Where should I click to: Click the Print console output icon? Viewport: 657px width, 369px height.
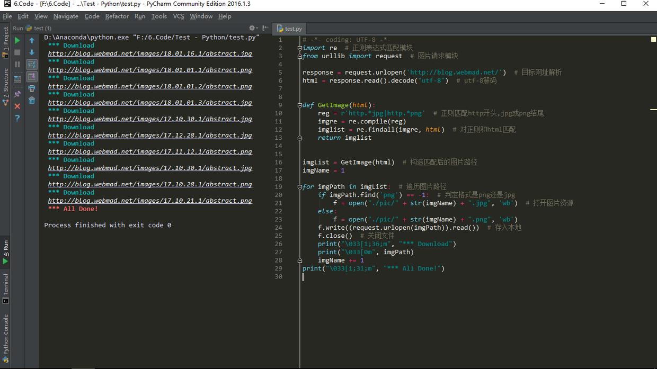(x=32, y=88)
